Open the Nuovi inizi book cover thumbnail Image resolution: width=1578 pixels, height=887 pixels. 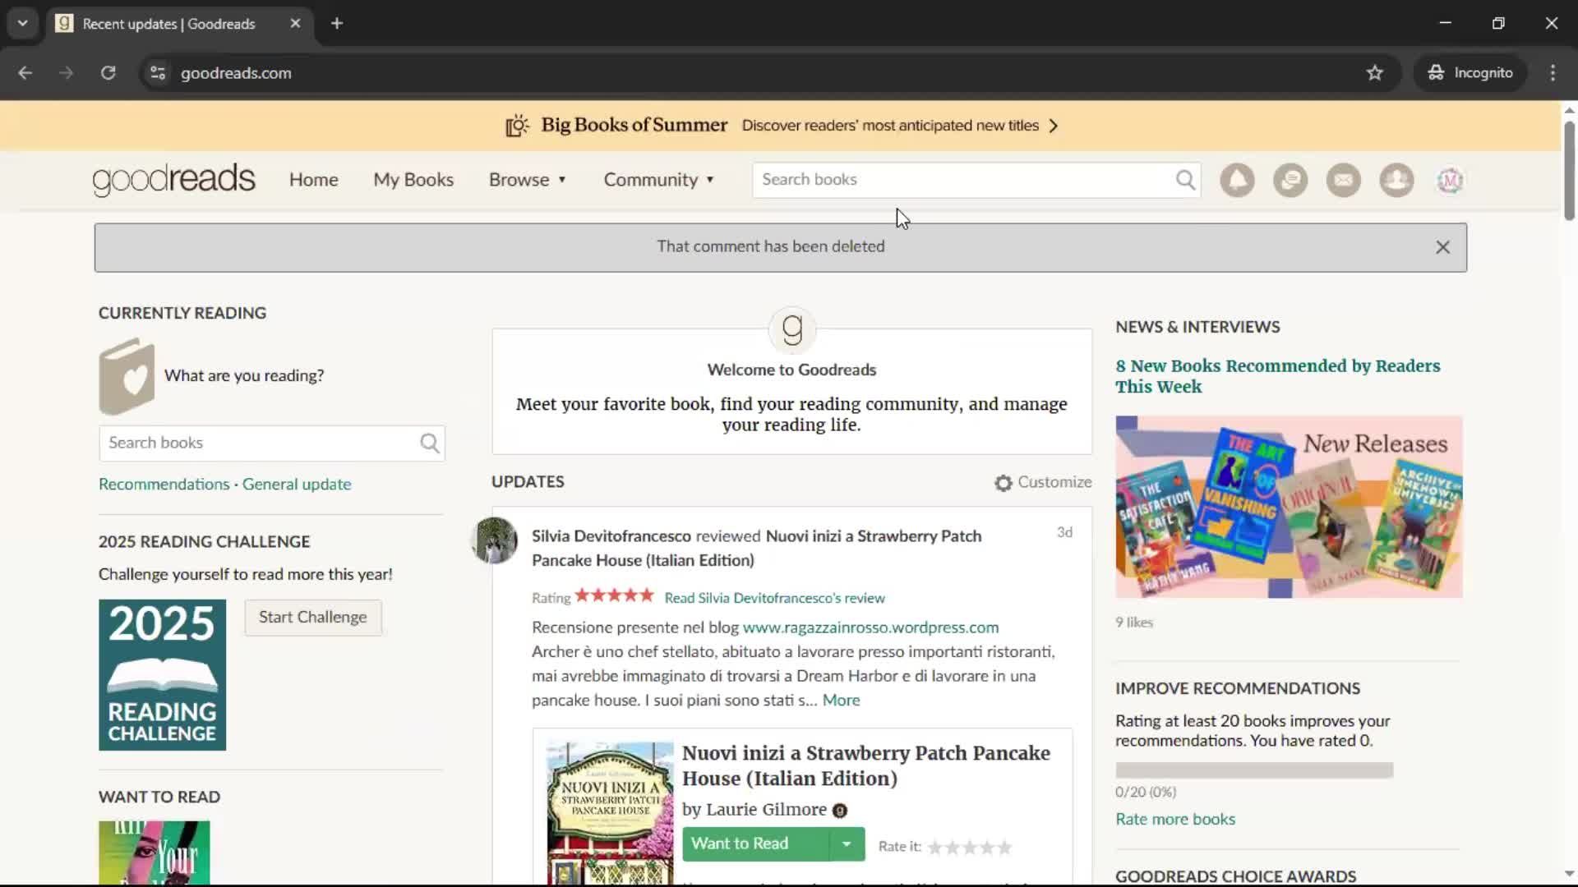(610, 813)
